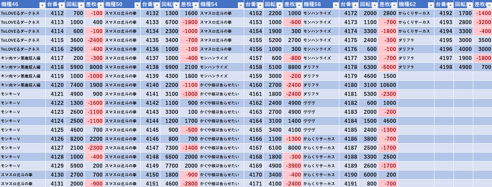Click からくりサーカス cell in row 4192
Image resolution: width=492 pixels, height=187 pixels.
(416, 13)
